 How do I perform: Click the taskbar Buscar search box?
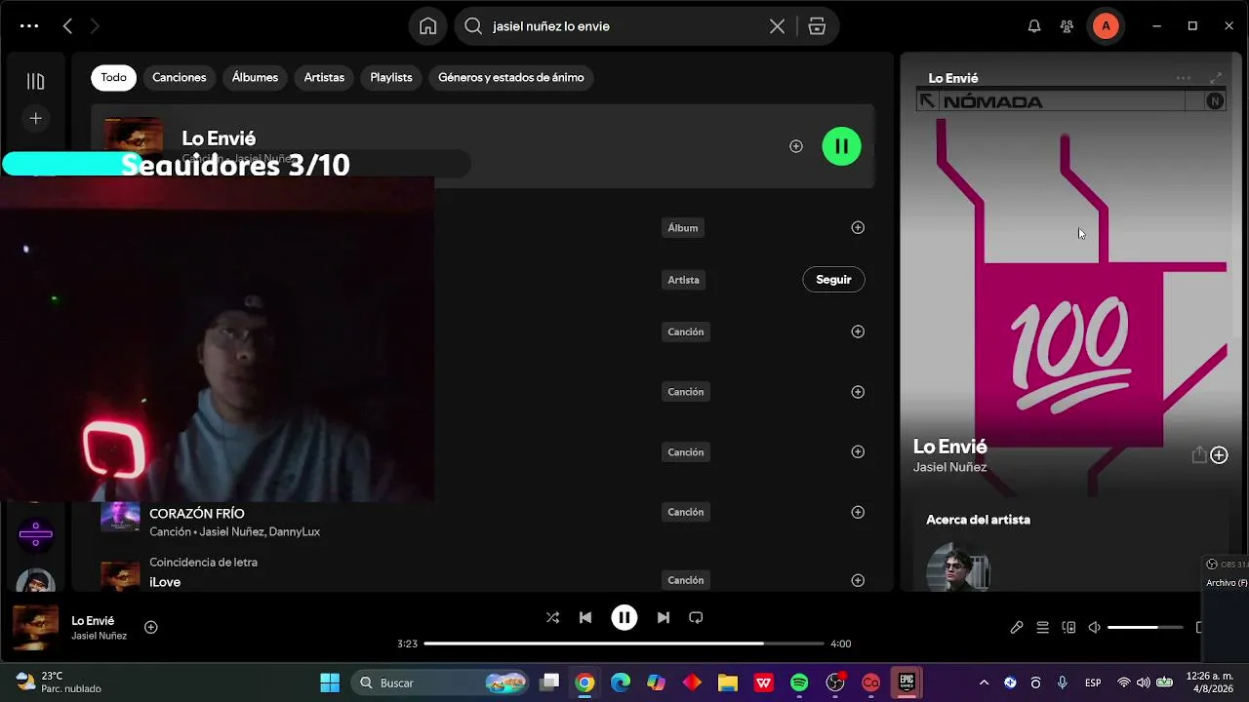click(x=440, y=682)
